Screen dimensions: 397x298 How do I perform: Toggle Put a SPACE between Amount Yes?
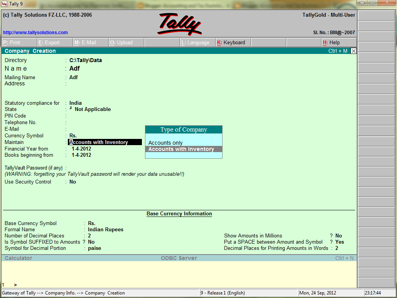pyautogui.click(x=340, y=242)
